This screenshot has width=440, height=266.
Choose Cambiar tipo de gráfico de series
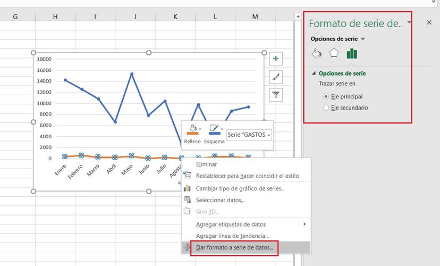pyautogui.click(x=240, y=188)
